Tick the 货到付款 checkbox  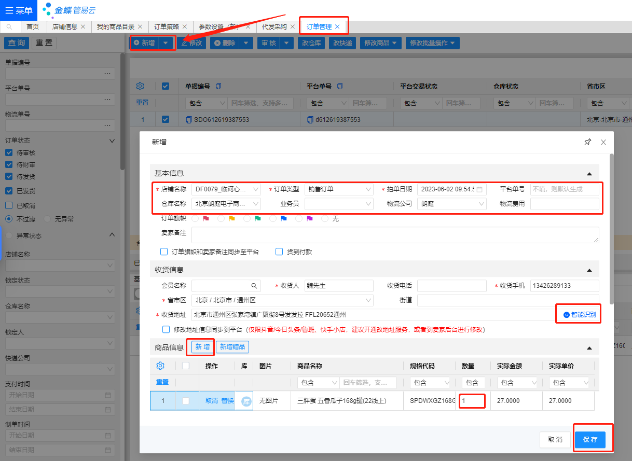click(x=279, y=252)
